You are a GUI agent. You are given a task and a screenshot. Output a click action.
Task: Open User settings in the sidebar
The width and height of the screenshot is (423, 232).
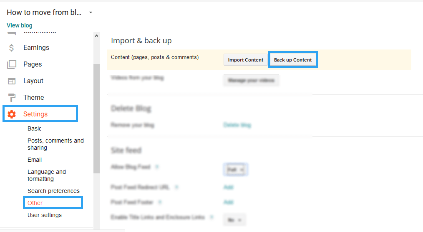[45, 215]
